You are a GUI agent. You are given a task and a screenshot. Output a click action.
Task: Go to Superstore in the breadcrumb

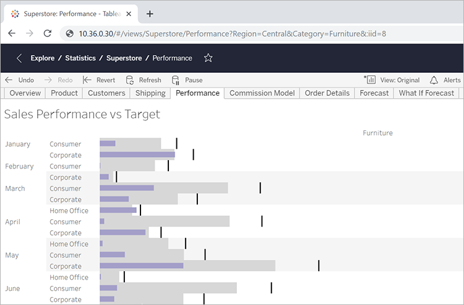124,58
